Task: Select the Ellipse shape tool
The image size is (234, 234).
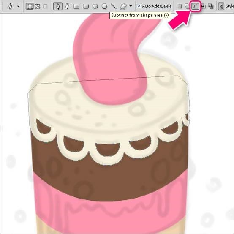Action: (95, 6)
